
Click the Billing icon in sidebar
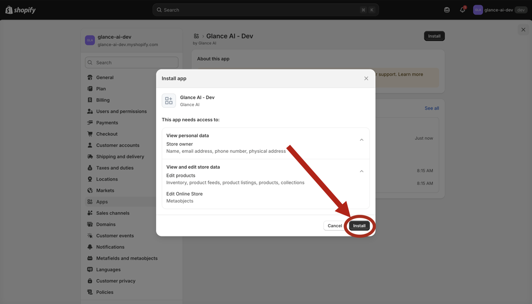90,100
